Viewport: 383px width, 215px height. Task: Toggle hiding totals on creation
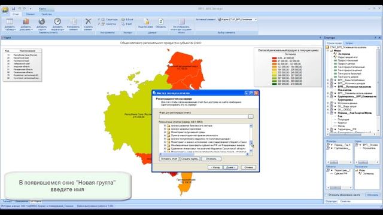[181, 24]
